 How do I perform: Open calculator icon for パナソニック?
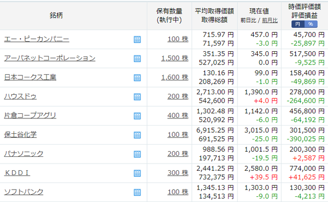tap(137, 154)
